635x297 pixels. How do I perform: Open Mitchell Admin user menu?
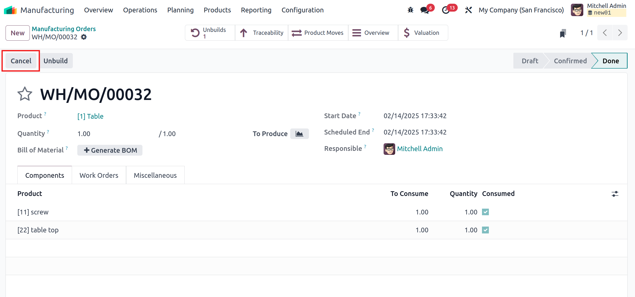point(598,10)
